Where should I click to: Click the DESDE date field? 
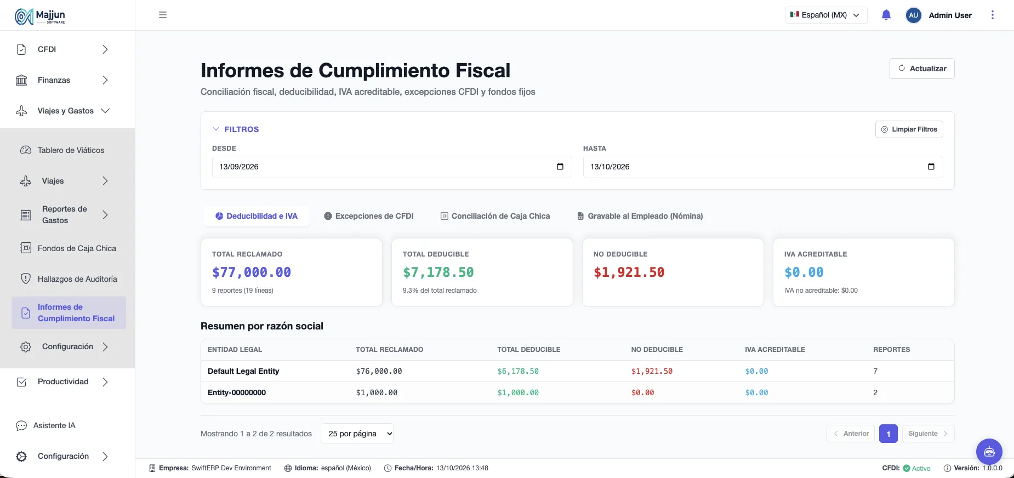392,167
